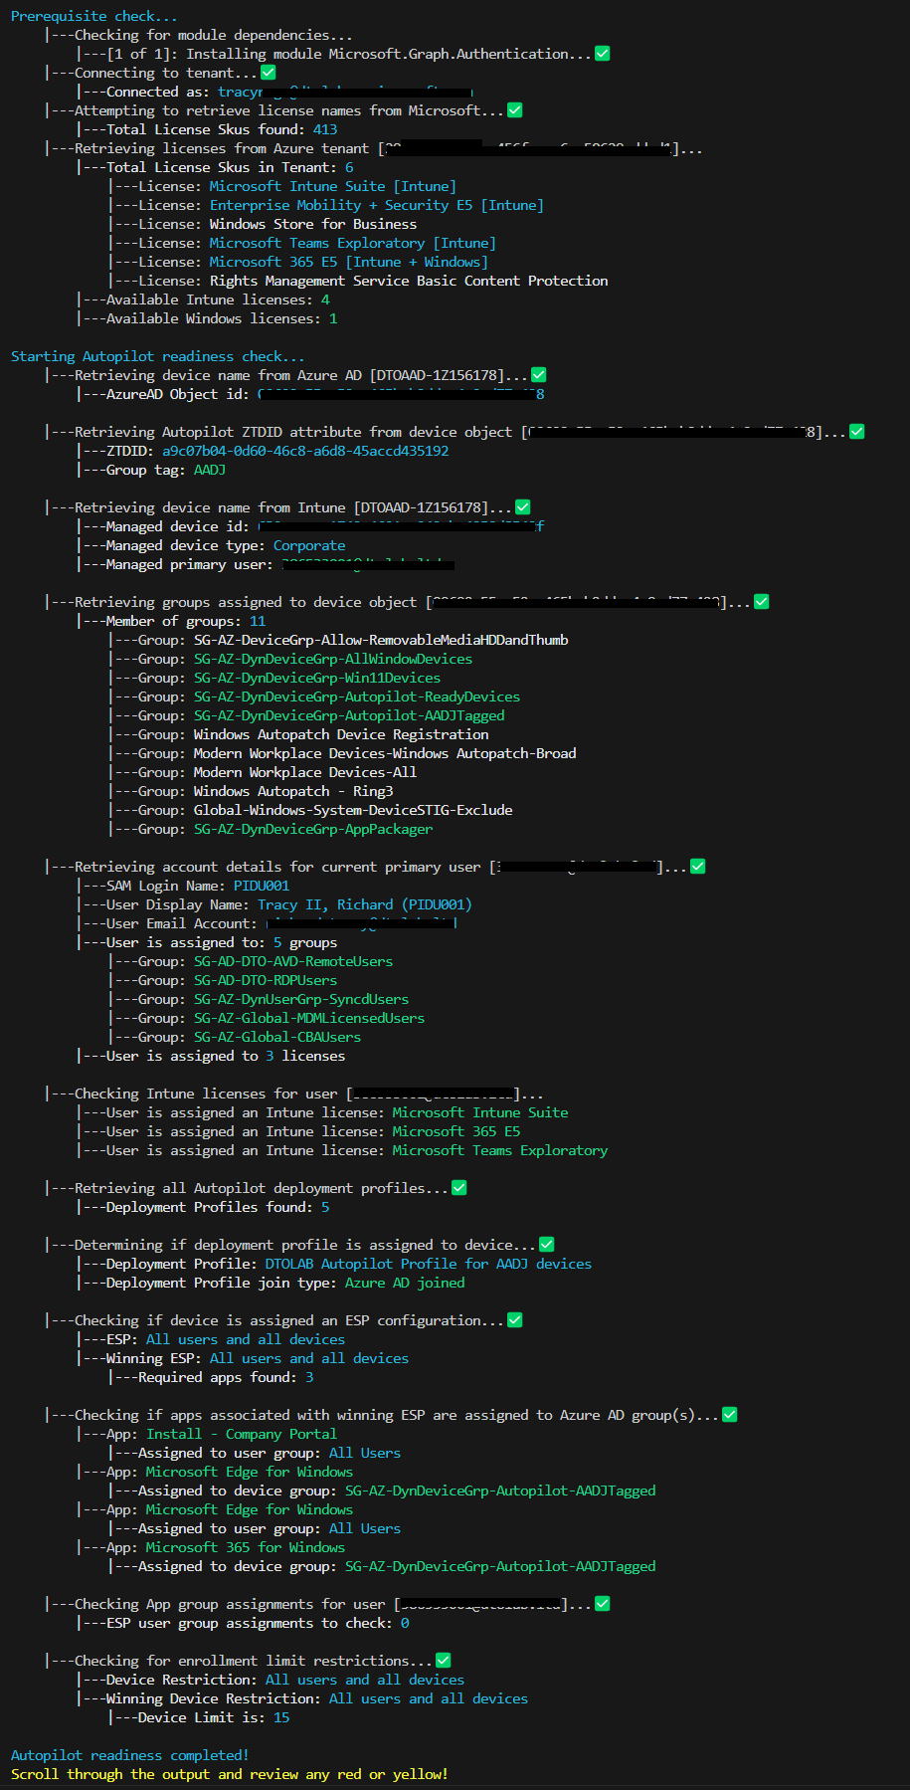Click checkmark after Retrieving device name from Intune
Screen dimensions: 910x1790
523,507
